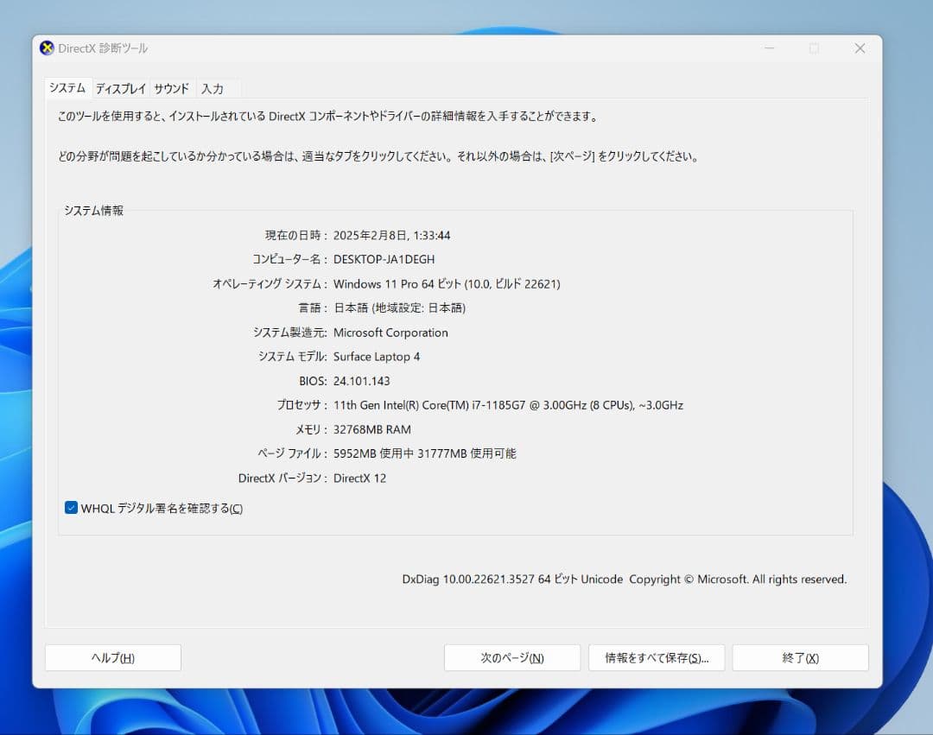Click the 終了 button to exit DxDiag
Screen dimensions: 933x735
click(799, 657)
